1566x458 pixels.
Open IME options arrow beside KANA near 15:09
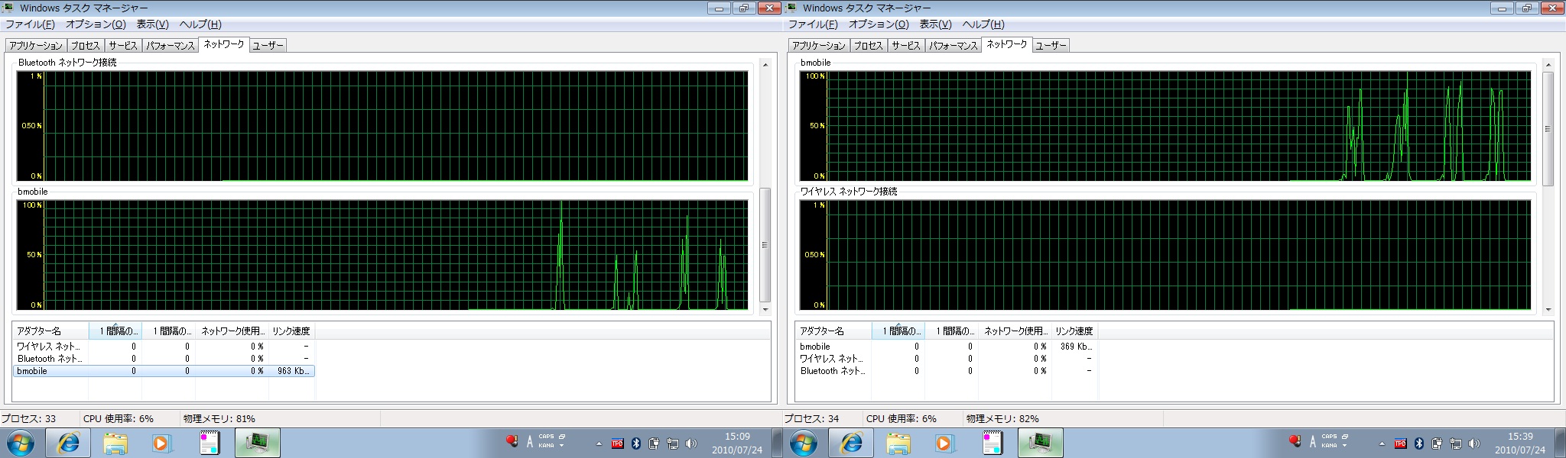pyautogui.click(x=562, y=446)
